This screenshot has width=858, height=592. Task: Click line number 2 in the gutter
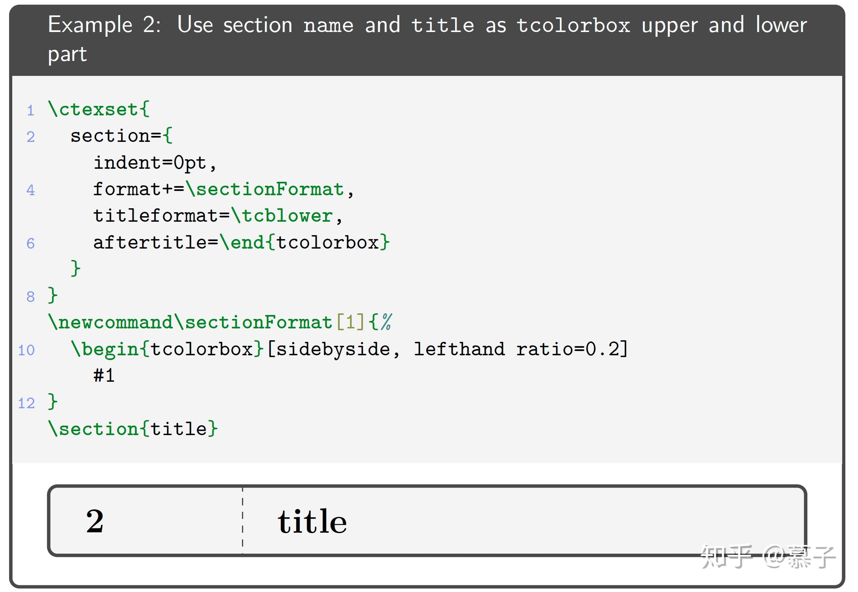30,137
